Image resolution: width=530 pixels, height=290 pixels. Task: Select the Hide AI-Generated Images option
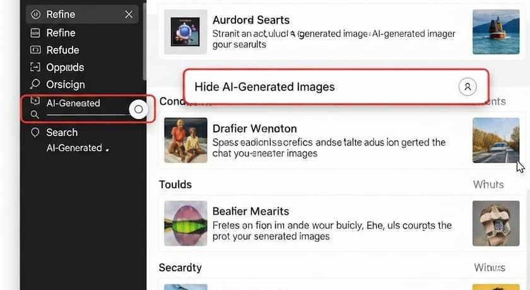pyautogui.click(x=336, y=87)
